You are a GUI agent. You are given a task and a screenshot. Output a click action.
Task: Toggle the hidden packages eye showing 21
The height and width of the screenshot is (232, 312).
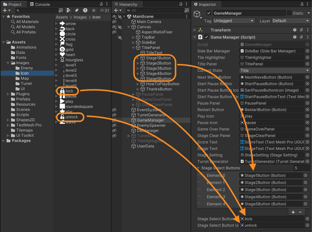(105, 10)
